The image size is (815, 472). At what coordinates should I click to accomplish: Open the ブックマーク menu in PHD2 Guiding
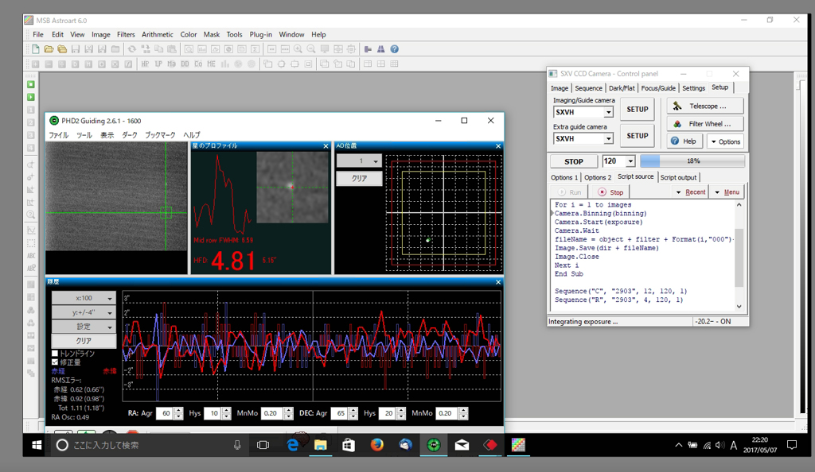point(160,135)
